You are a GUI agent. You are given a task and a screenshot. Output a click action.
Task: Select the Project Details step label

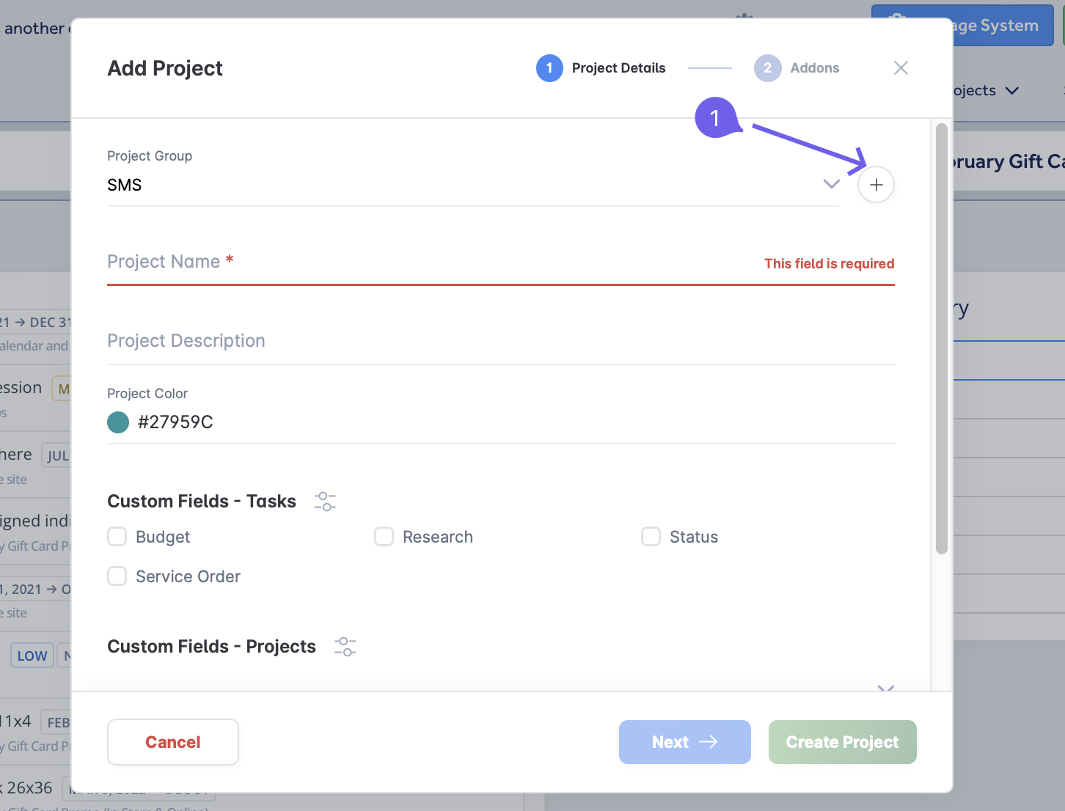pos(618,68)
